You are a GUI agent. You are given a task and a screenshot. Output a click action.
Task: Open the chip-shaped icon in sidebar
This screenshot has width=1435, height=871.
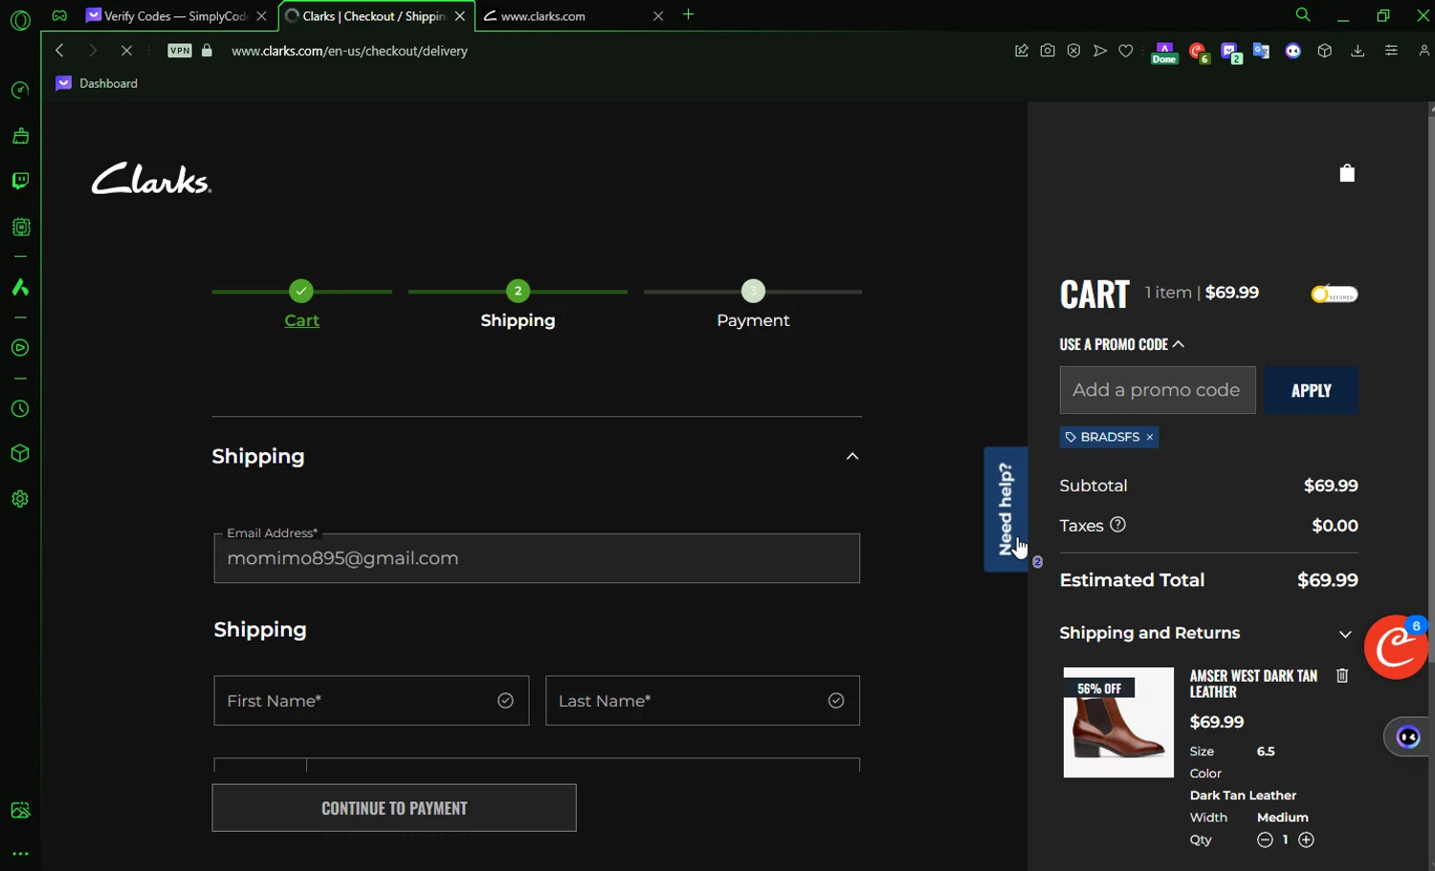point(20,227)
